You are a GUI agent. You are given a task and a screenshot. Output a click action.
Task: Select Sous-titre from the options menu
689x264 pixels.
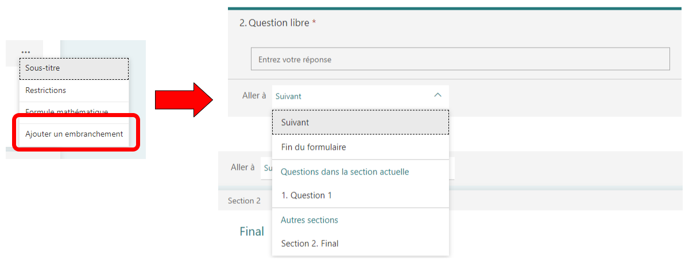click(73, 68)
